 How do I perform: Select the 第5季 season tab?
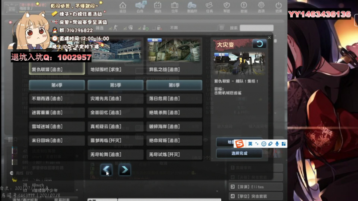point(115,85)
